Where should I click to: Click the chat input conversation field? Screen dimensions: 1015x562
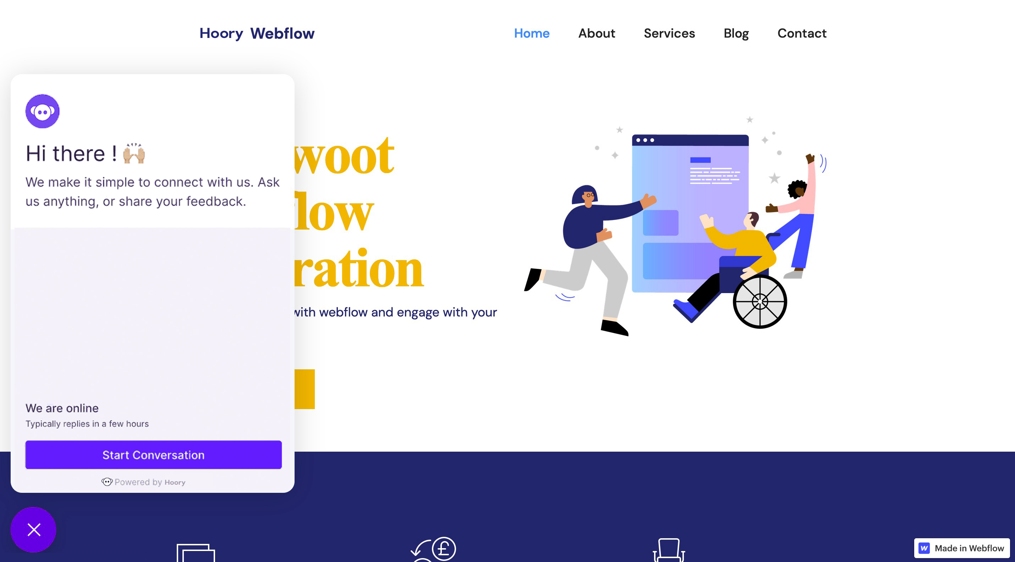(154, 455)
